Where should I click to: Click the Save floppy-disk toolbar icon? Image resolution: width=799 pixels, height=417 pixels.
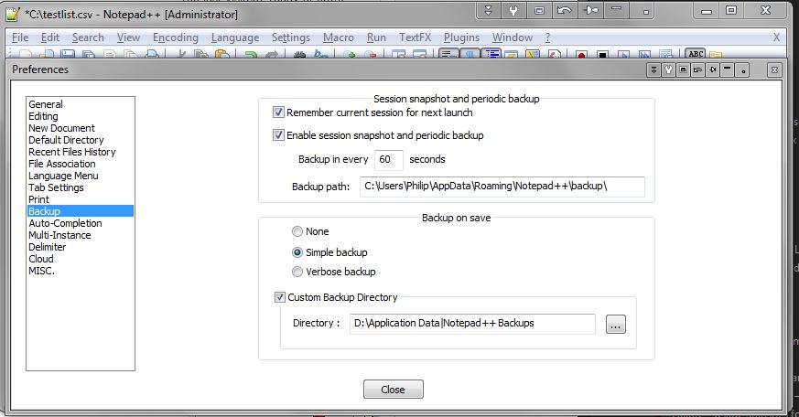click(68, 53)
